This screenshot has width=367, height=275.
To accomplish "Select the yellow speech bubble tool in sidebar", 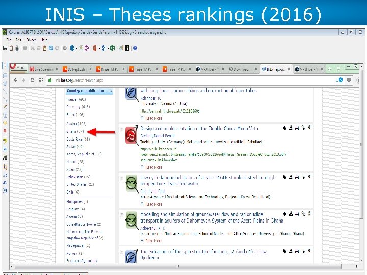I will (5, 123).
